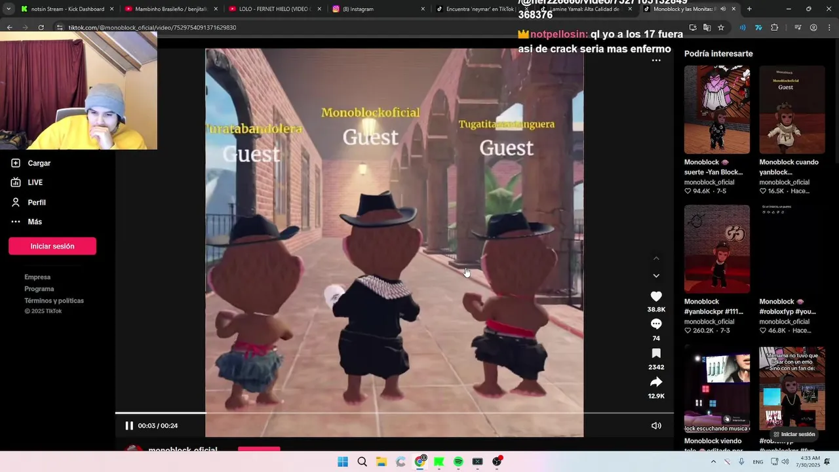
Task: Reload the current TikTok page
Action: tap(41, 28)
